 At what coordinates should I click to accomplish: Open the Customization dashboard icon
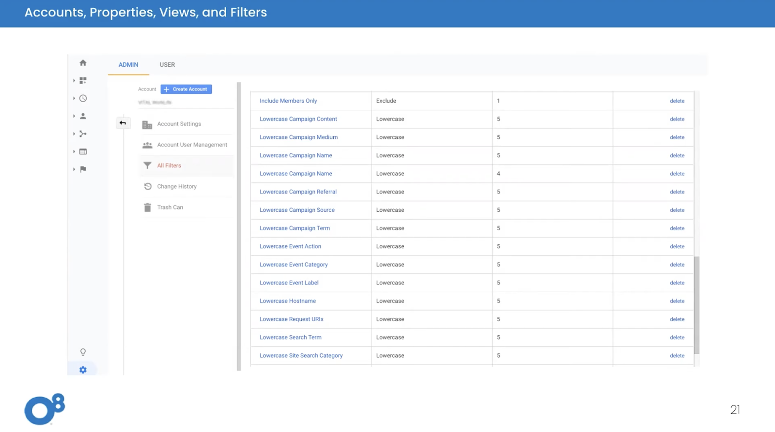[x=83, y=80]
